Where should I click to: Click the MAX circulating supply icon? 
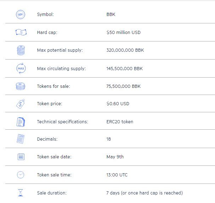pos(21,68)
